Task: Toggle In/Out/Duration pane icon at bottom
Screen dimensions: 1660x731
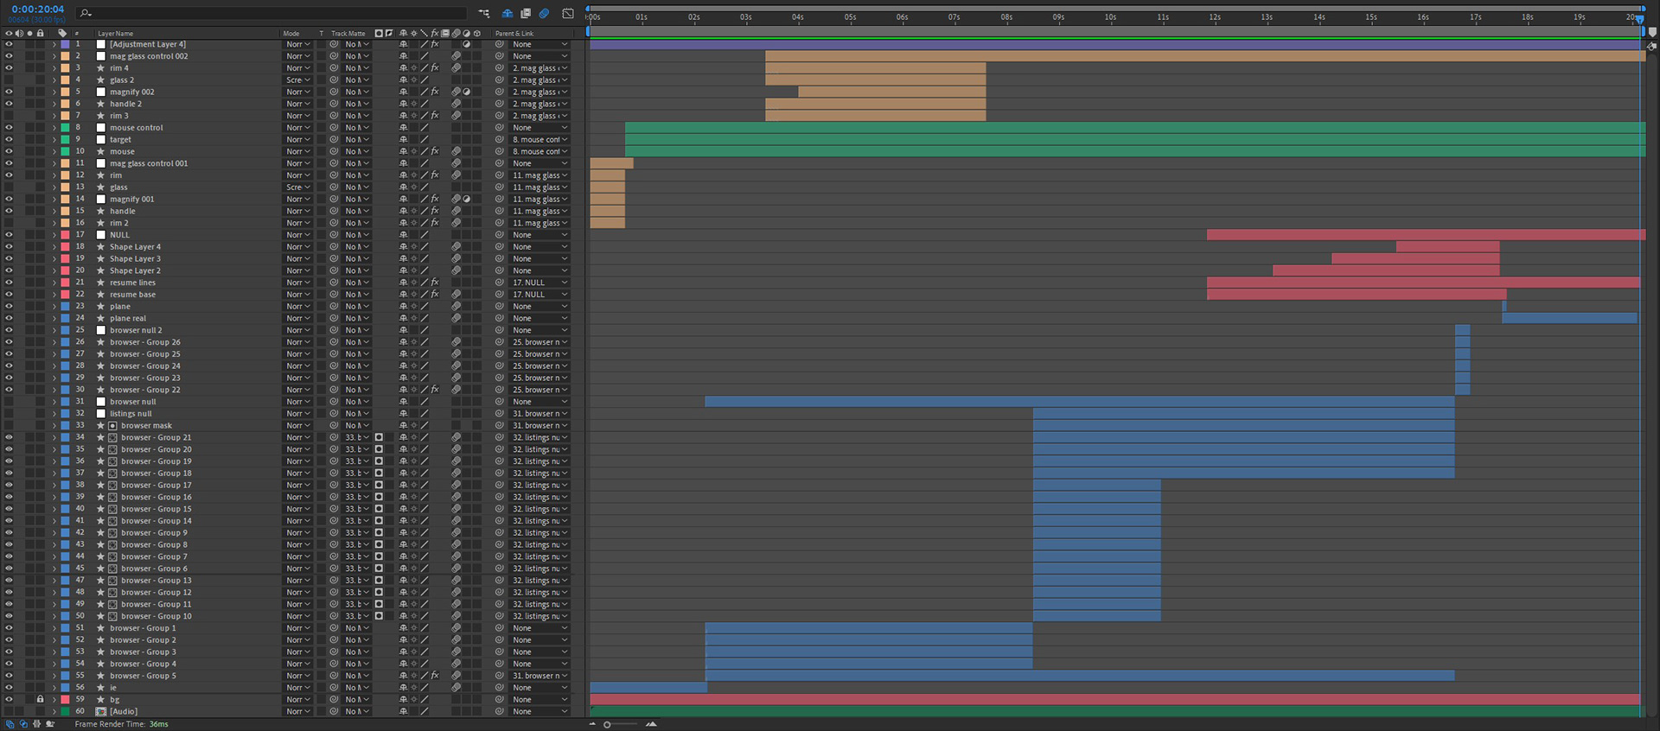Action: tap(36, 724)
